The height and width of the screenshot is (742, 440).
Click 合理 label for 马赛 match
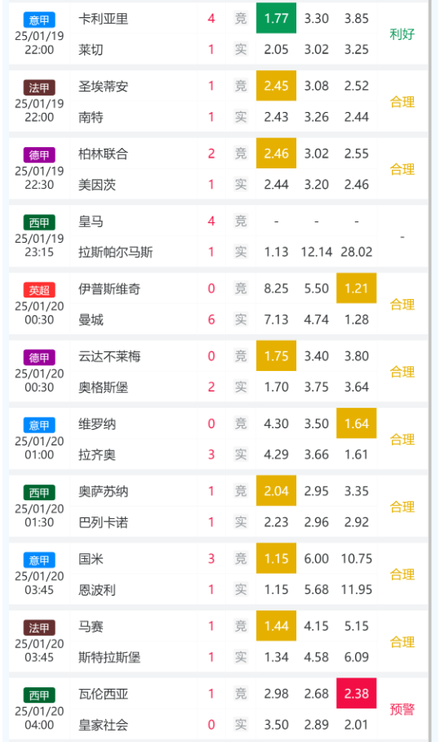click(x=402, y=641)
